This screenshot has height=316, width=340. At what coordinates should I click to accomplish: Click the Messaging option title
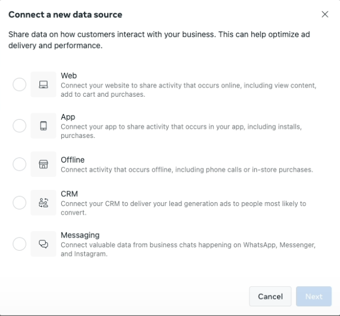[80, 235]
